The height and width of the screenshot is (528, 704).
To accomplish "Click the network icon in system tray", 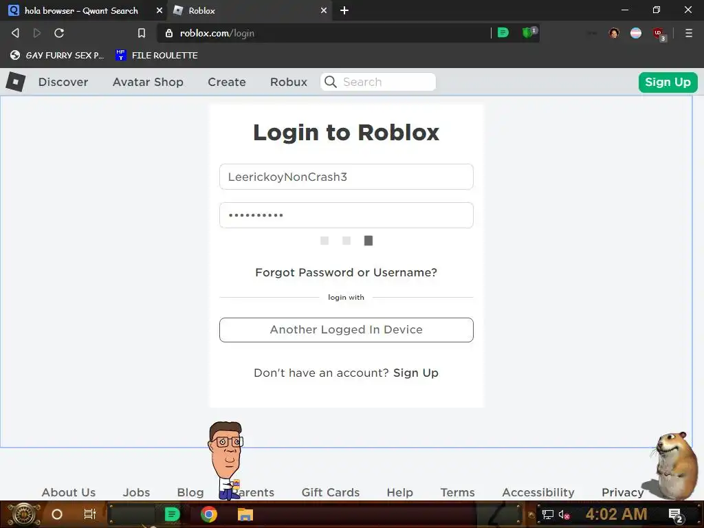I will pos(548,514).
